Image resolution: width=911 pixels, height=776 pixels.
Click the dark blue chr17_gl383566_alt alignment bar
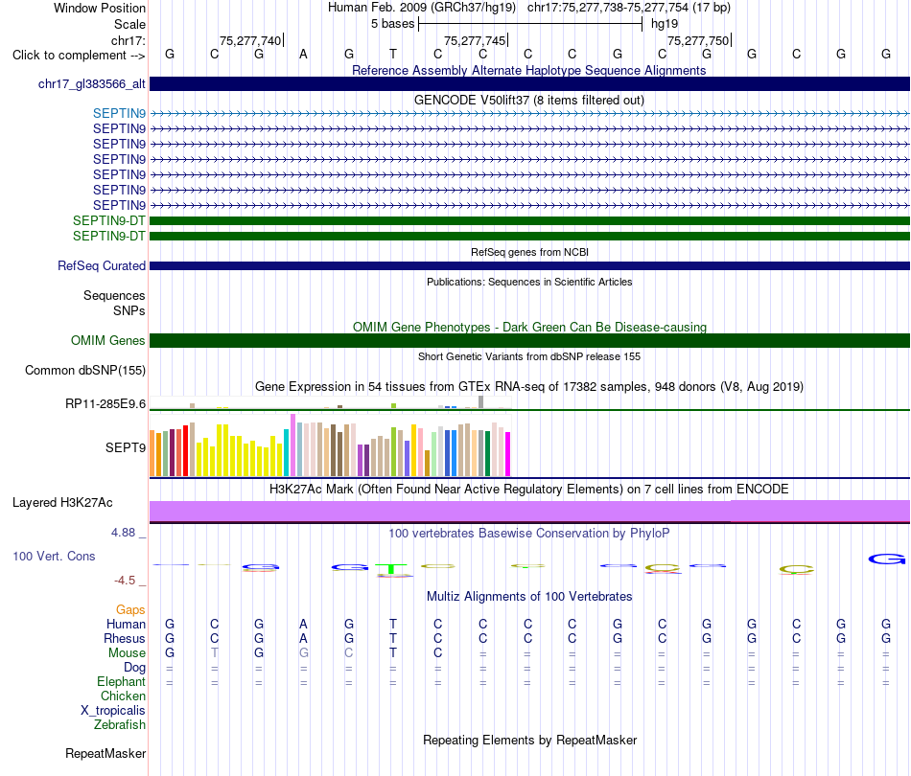point(529,83)
